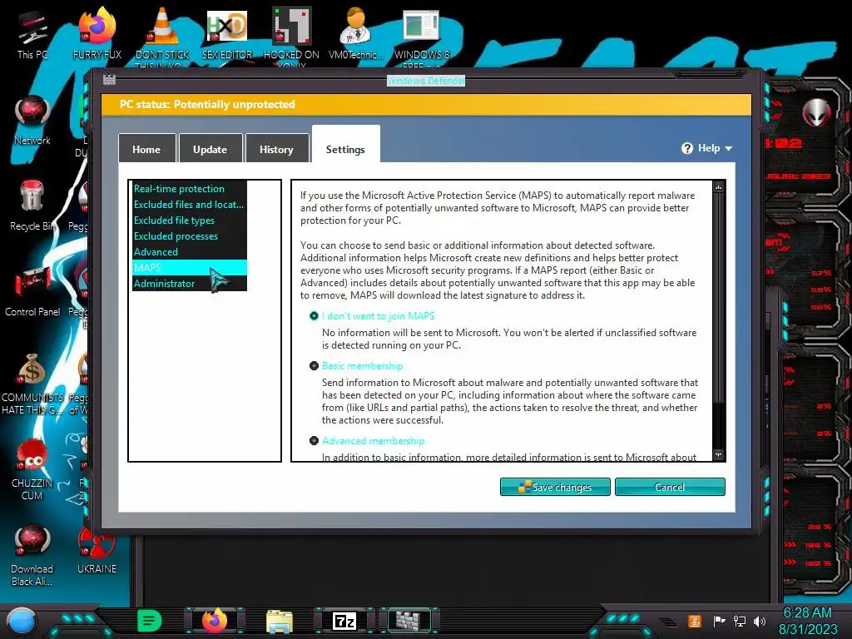Open File Explorer from the taskbar
Image resolution: width=852 pixels, height=639 pixels.
(x=280, y=621)
